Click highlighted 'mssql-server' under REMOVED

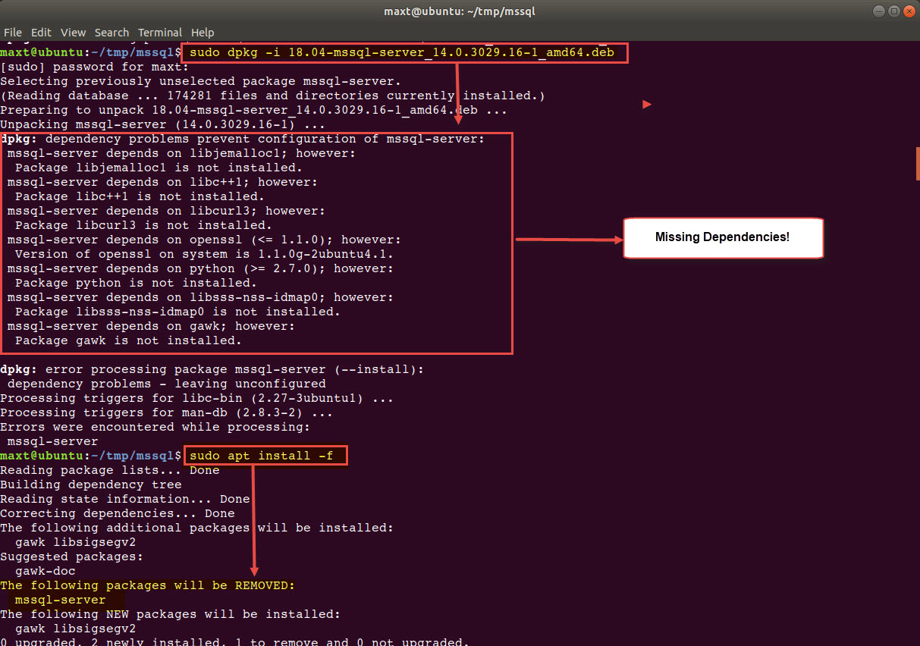[x=60, y=600]
